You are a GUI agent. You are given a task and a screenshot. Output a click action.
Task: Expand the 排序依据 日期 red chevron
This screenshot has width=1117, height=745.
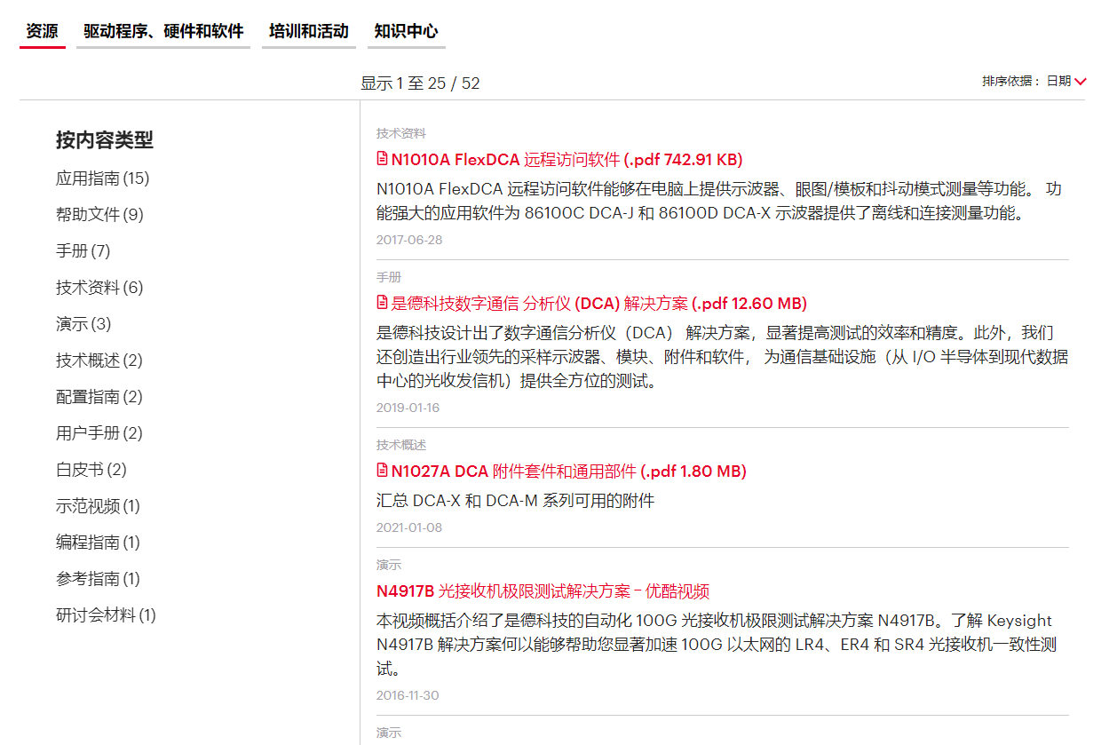click(1081, 82)
